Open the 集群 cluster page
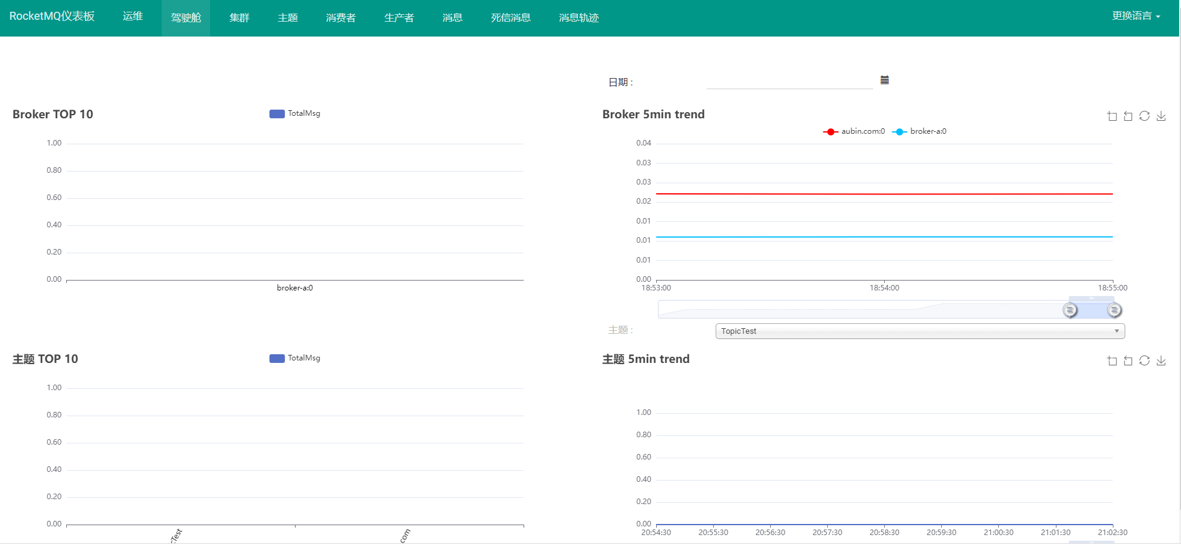Viewport: 1181px width, 545px height. (x=239, y=18)
